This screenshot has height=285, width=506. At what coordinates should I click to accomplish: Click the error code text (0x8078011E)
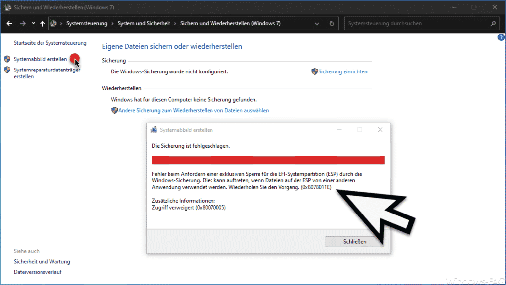tap(316, 187)
